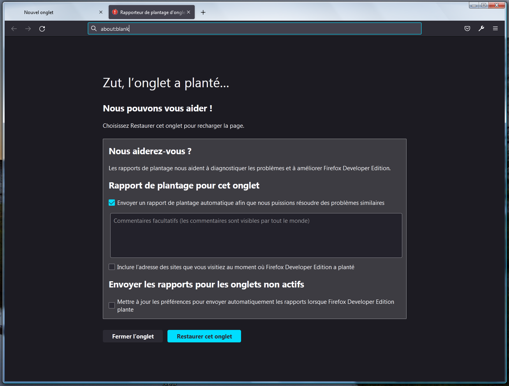509x386 pixels.
Task: Maximize the Firefox window
Action: click(484, 5)
